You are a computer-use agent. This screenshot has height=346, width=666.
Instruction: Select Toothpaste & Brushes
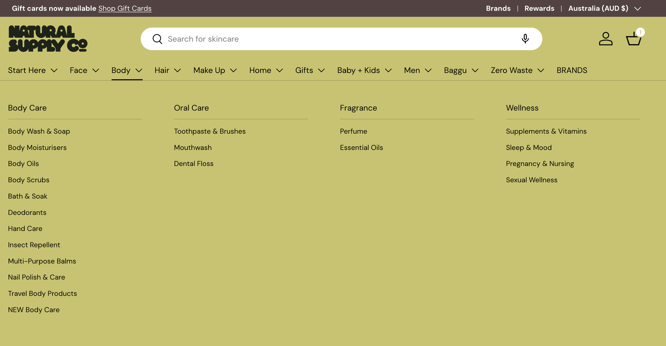pyautogui.click(x=210, y=131)
